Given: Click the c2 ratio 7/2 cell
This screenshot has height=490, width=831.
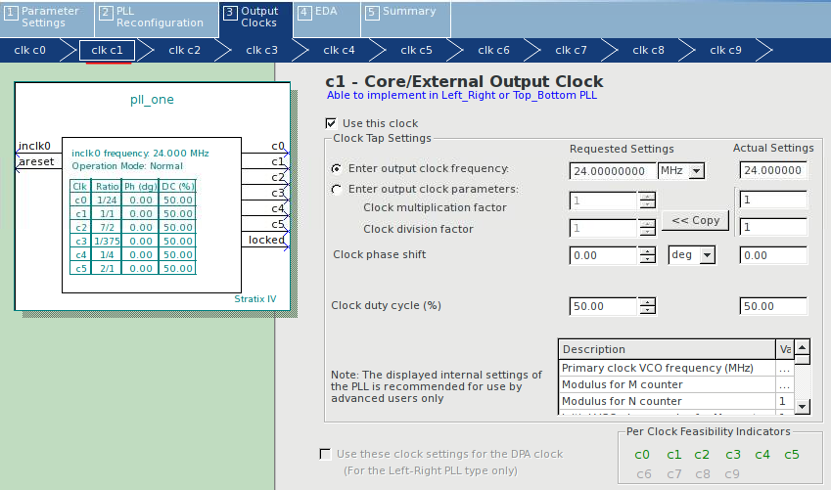Looking at the screenshot, I should 107,227.
